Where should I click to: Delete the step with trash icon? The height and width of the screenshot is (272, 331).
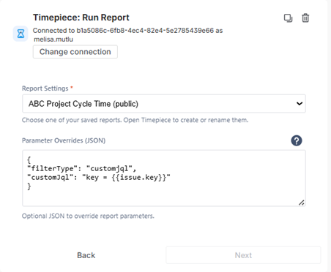click(x=305, y=18)
